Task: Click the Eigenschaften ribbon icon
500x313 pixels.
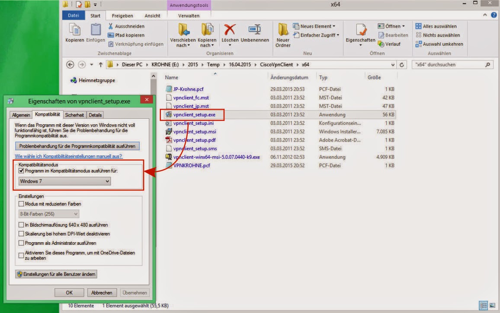Action: pyautogui.click(x=361, y=30)
